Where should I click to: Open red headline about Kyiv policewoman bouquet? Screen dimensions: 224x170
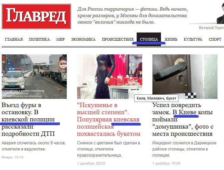coord(109,119)
